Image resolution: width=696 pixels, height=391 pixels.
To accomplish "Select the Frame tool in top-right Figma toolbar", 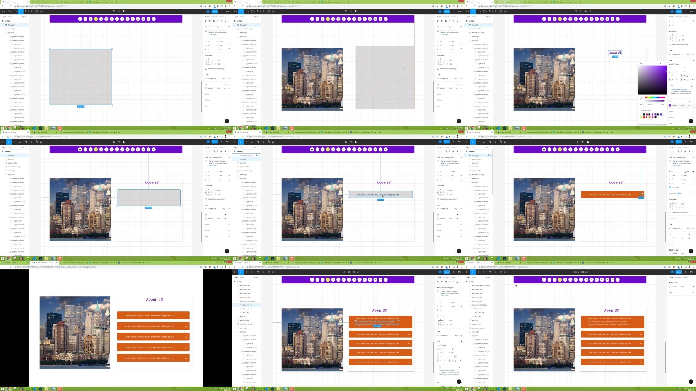I will 479,11.
